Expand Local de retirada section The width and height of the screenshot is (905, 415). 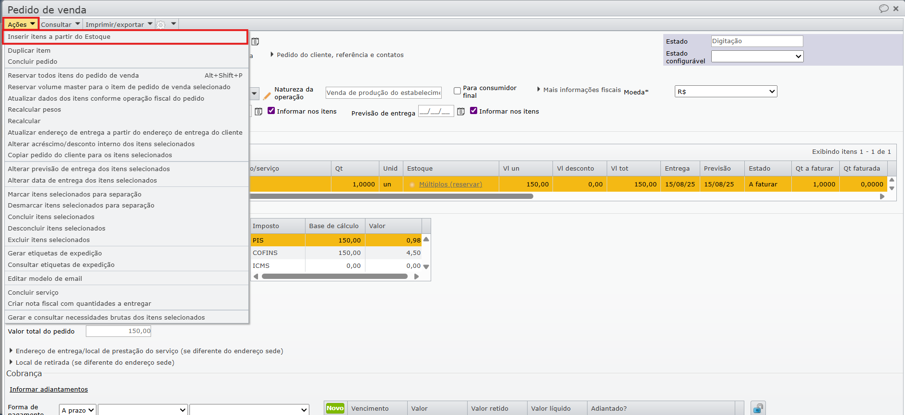pos(92,363)
